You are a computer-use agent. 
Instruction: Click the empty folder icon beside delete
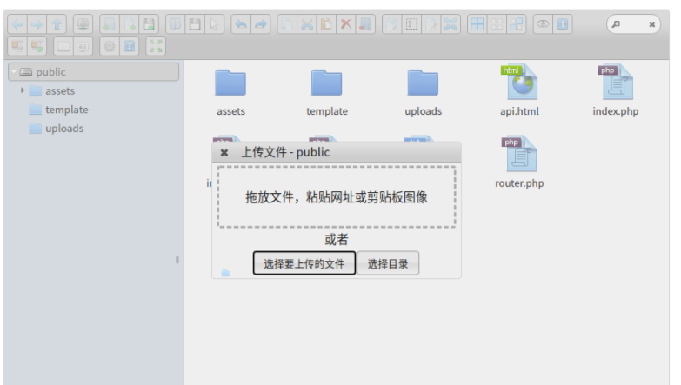[364, 24]
